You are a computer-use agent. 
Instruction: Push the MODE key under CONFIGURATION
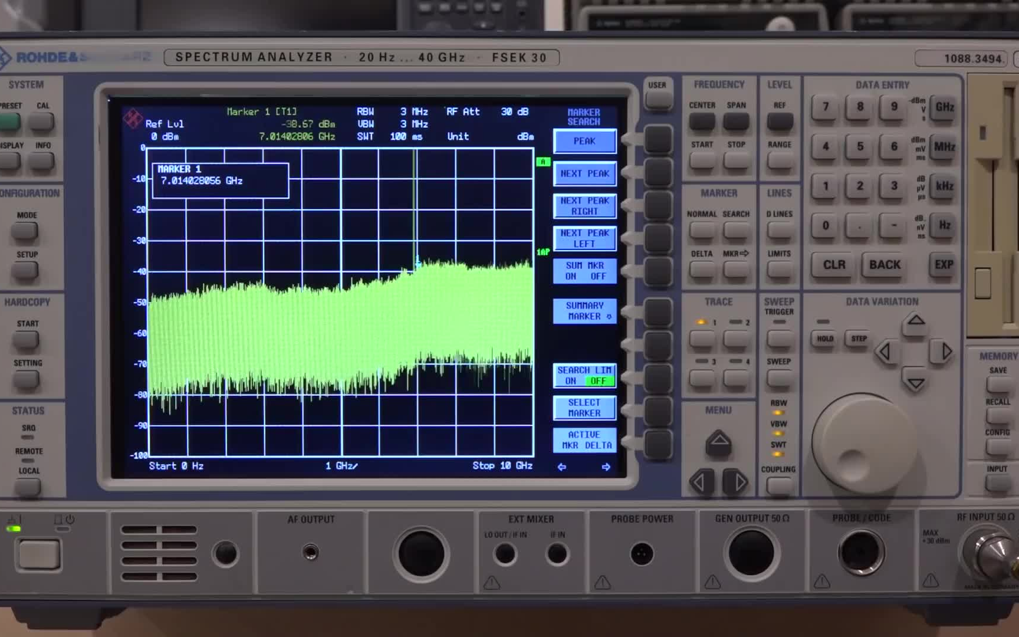pyautogui.click(x=25, y=232)
